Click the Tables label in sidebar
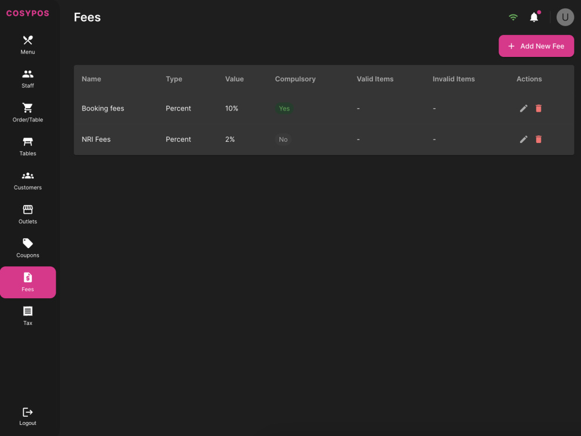The height and width of the screenshot is (436, 581). tap(28, 153)
